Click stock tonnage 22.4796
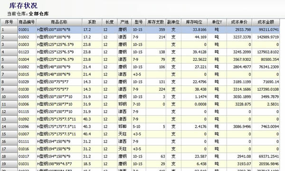285x171 pixels. pos(199,82)
